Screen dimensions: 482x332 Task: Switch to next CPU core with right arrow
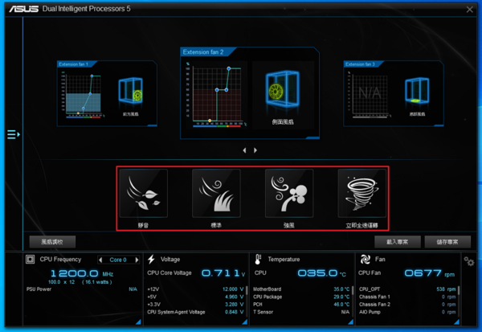click(x=135, y=260)
